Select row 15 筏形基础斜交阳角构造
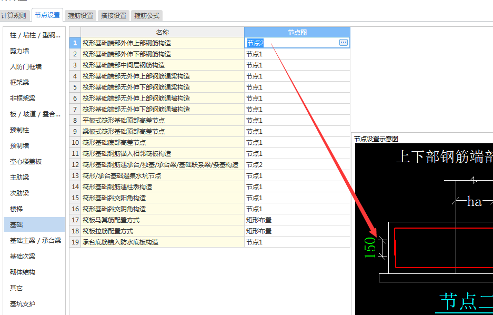Screen dimensions: 493x315 tap(163, 198)
